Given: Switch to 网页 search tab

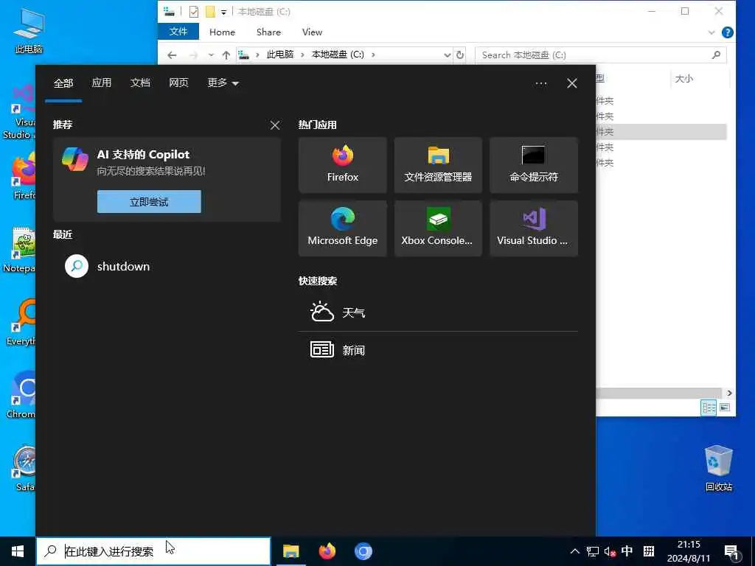Looking at the screenshot, I should coord(178,83).
